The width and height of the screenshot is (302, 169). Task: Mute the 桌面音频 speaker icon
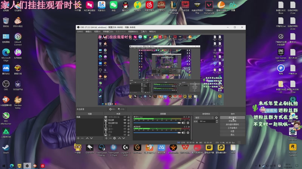click(183, 133)
